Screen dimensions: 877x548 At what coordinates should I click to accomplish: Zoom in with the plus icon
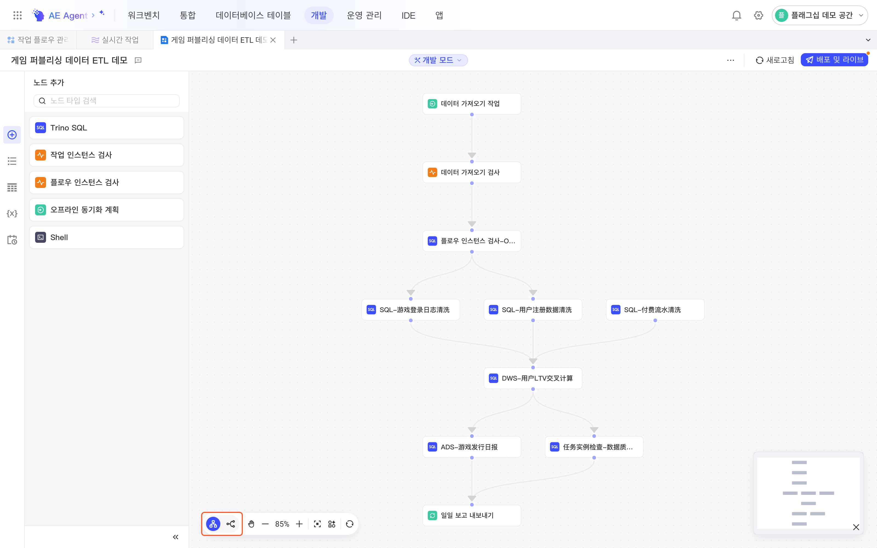coord(299,524)
